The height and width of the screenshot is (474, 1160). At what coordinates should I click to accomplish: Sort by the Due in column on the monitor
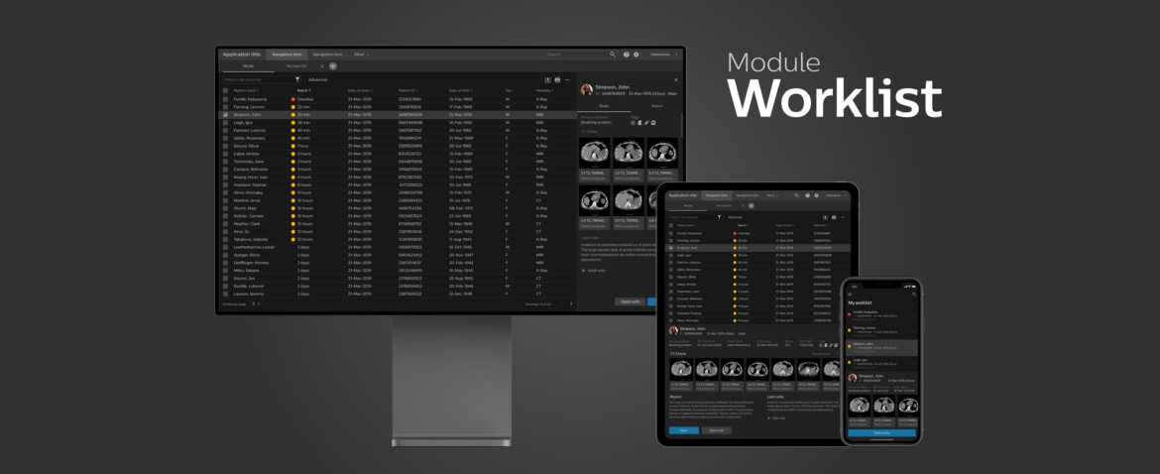(304, 90)
